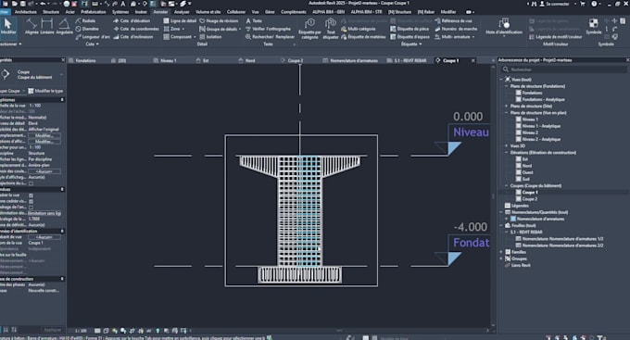Screen dimensions: 630x340
Task: Select Cote d'élévation tool
Action: click(132, 21)
